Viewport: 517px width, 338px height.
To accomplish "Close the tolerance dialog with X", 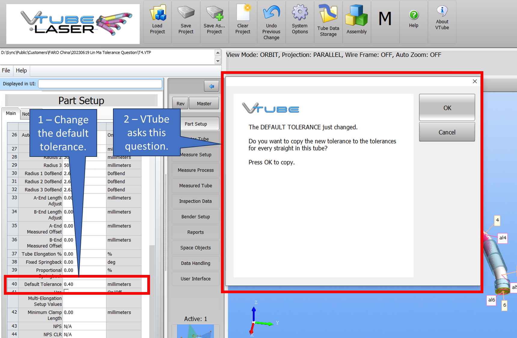I will [475, 81].
